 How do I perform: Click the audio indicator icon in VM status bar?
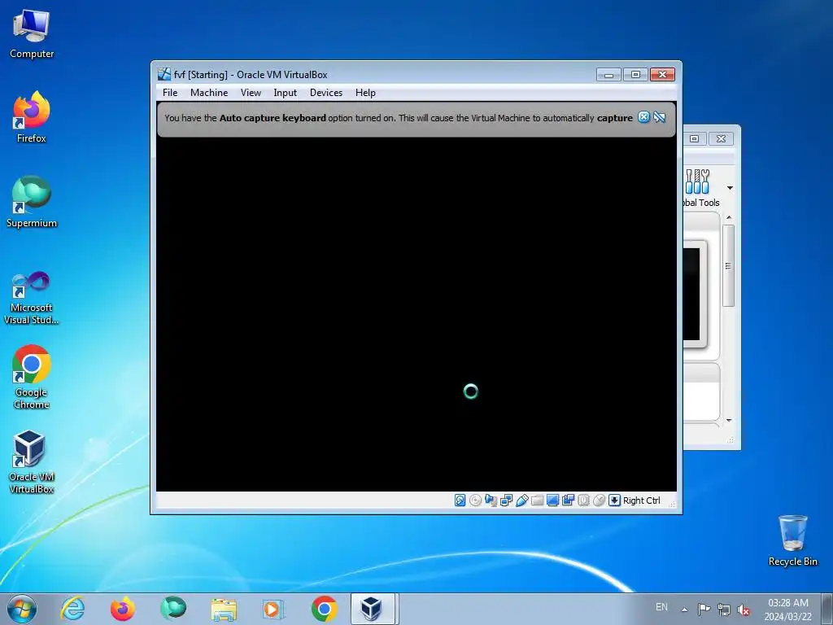[x=491, y=500]
